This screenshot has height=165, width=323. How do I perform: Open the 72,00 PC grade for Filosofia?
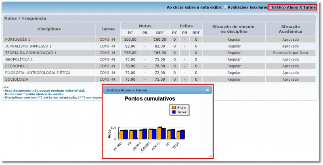[130, 73]
